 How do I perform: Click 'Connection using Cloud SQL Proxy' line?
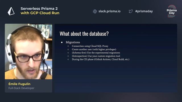pos(90,46)
